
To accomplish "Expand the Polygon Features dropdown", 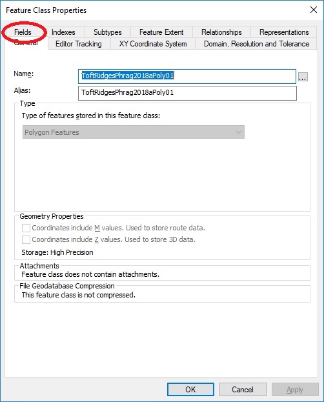I will pos(134,132).
